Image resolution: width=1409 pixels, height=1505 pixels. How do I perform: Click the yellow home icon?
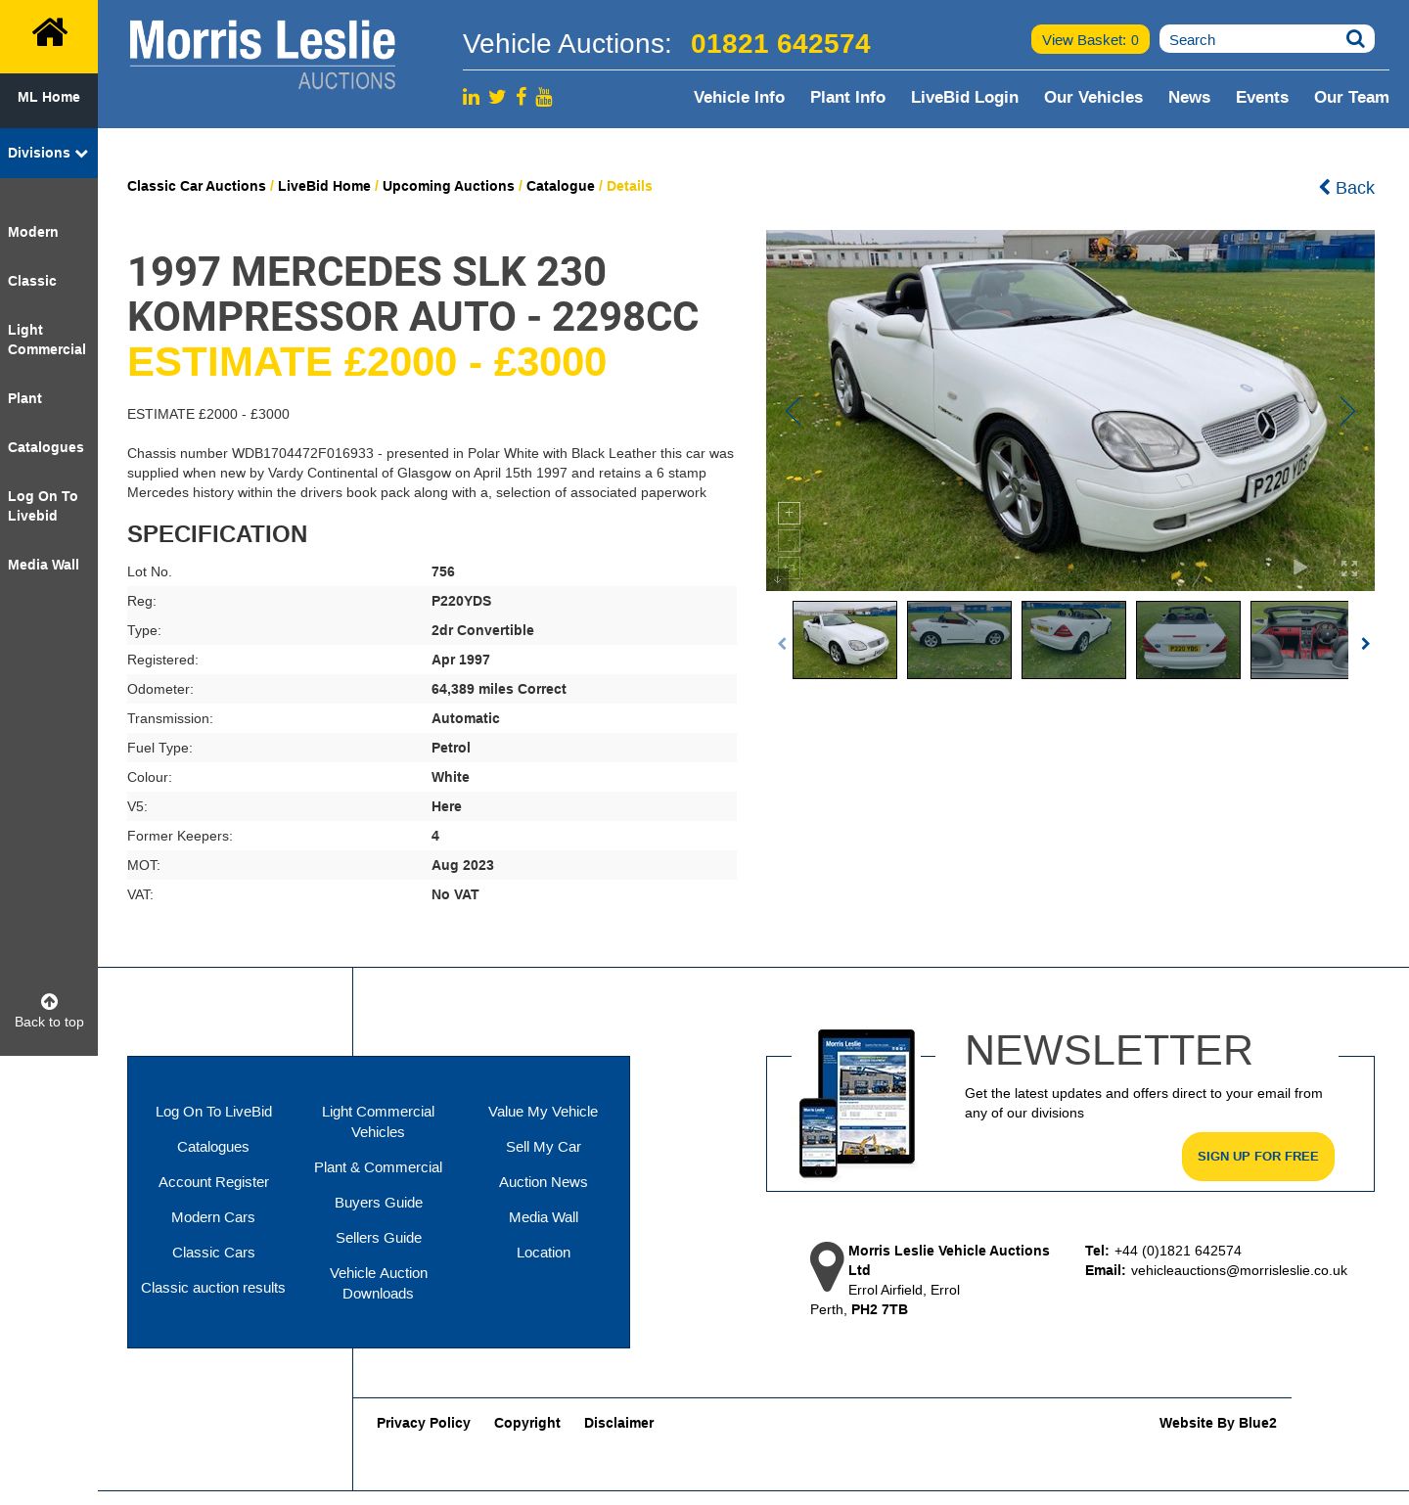point(49,32)
